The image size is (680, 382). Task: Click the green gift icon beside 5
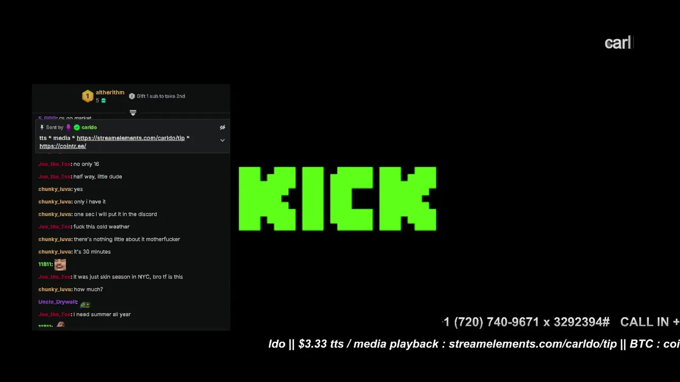coord(104,100)
